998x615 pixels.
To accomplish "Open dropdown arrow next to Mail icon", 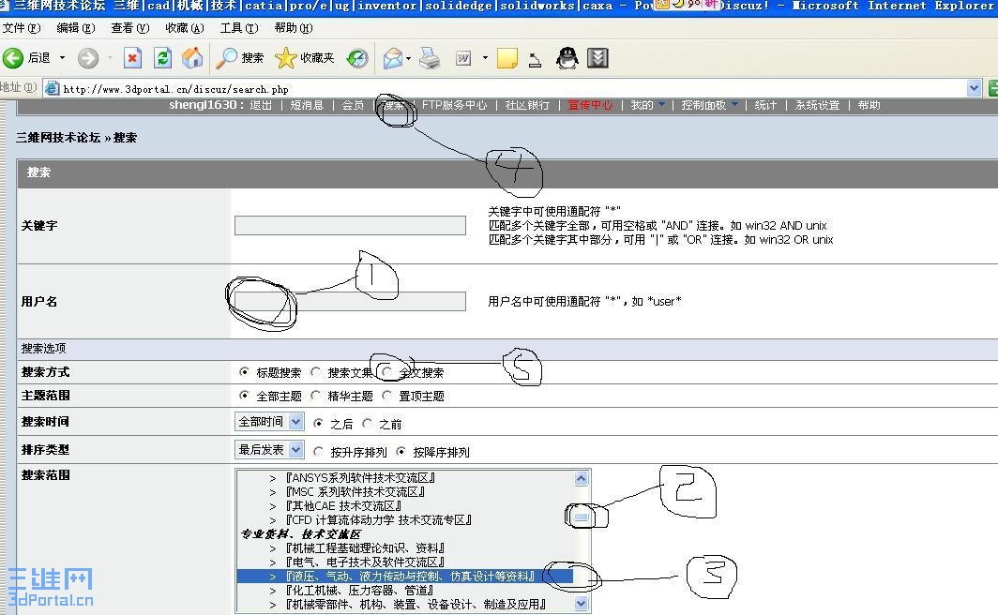I will coord(409,58).
